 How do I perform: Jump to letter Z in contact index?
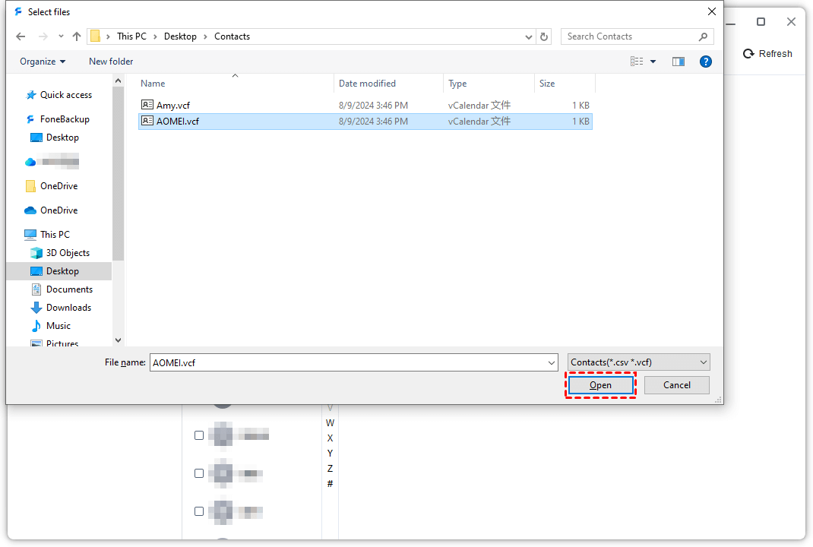tap(330, 469)
